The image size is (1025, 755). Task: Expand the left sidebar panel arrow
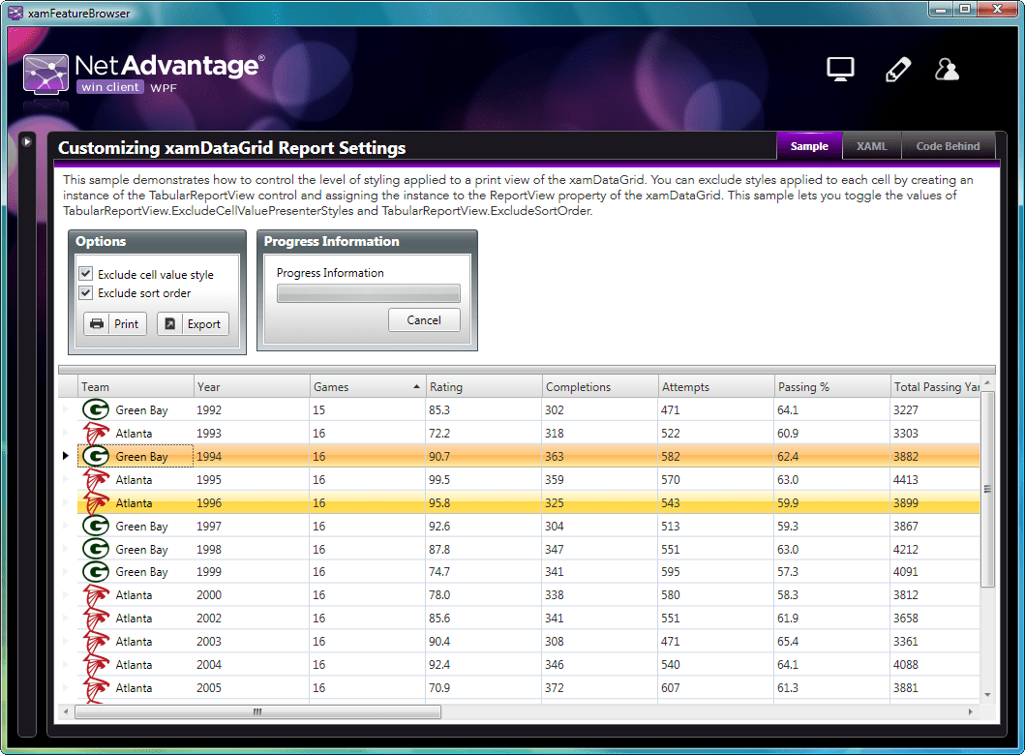[26, 140]
